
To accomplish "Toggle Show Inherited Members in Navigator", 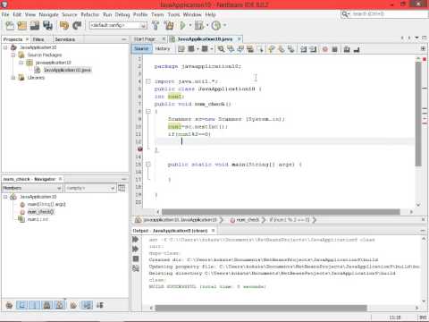I will (x=9, y=305).
